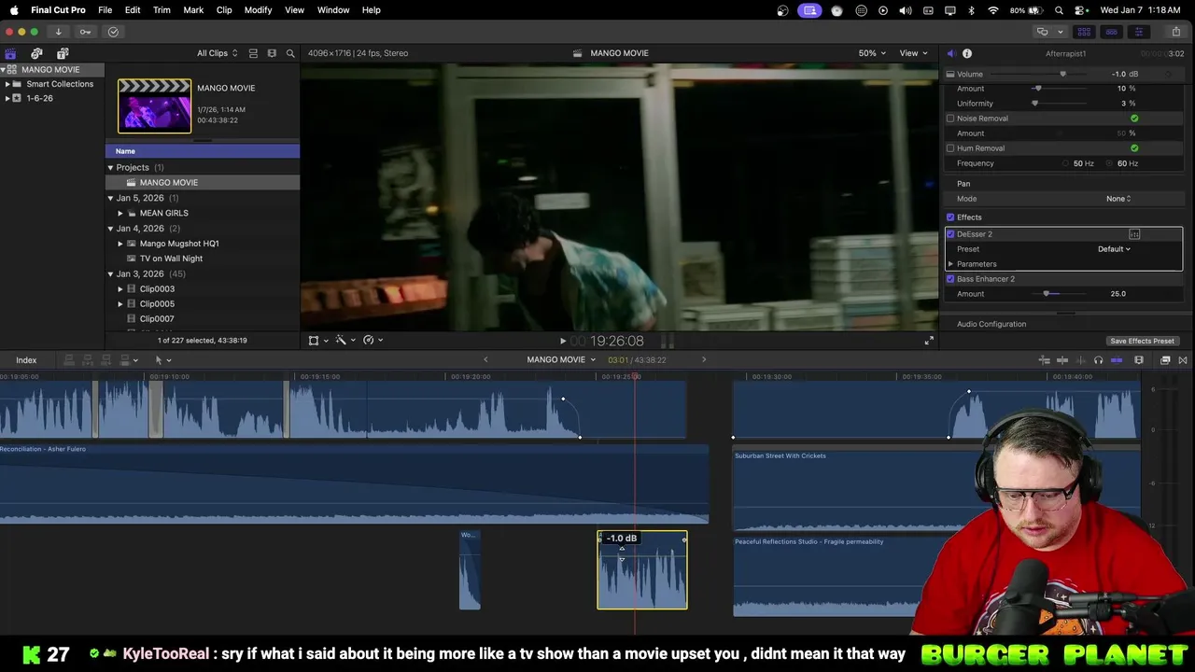Expand the DeEsser 2 Parameters section
Viewport: 1195px width, 672px height.
point(950,264)
